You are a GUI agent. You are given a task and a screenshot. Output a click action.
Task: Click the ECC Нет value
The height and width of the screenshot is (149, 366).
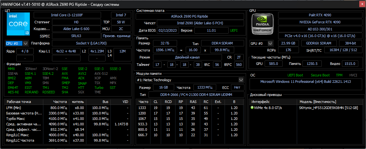[x=237, y=87]
